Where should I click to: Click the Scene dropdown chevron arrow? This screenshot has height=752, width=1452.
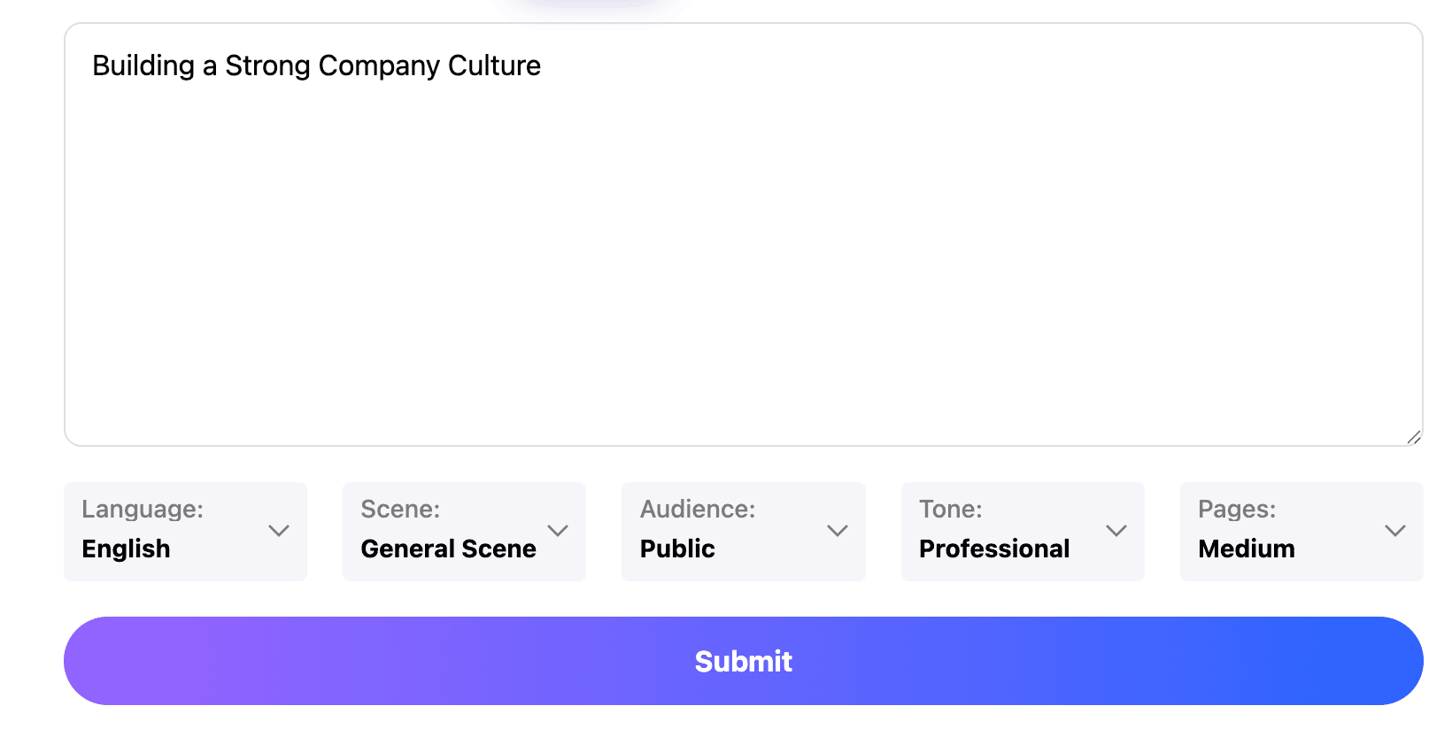pyautogui.click(x=558, y=531)
